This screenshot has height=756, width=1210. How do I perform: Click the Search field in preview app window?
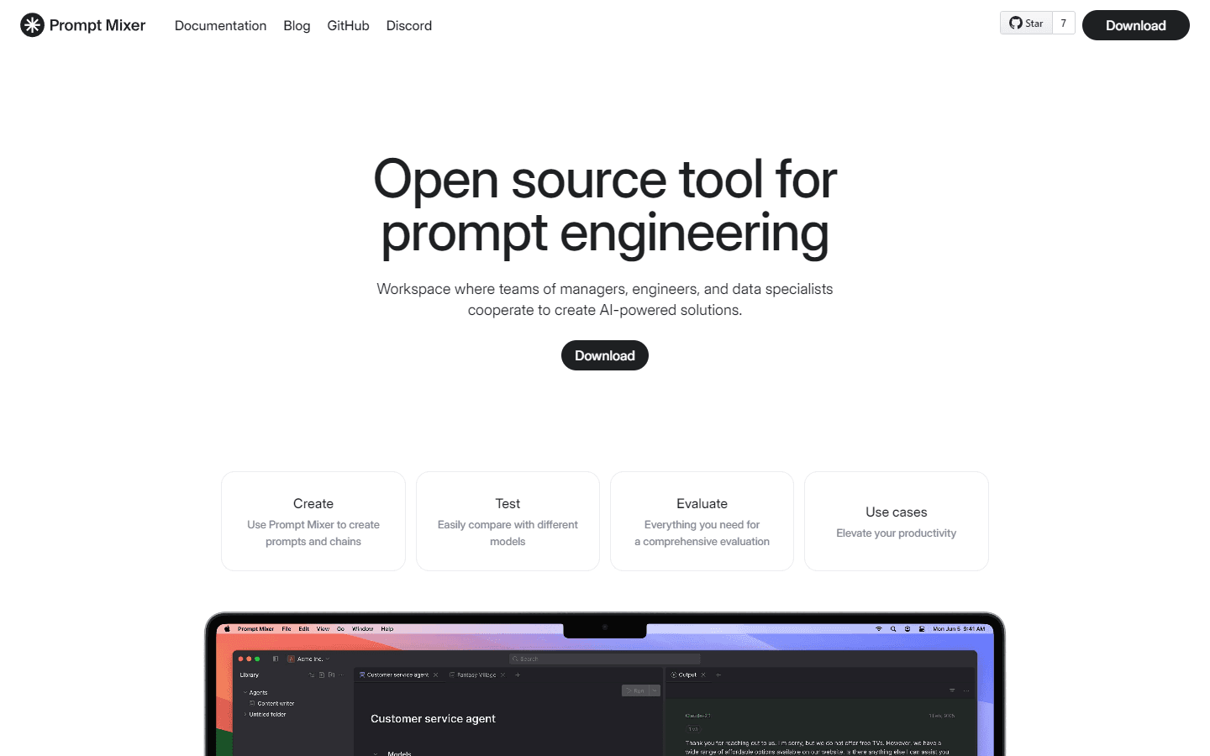pos(605,659)
